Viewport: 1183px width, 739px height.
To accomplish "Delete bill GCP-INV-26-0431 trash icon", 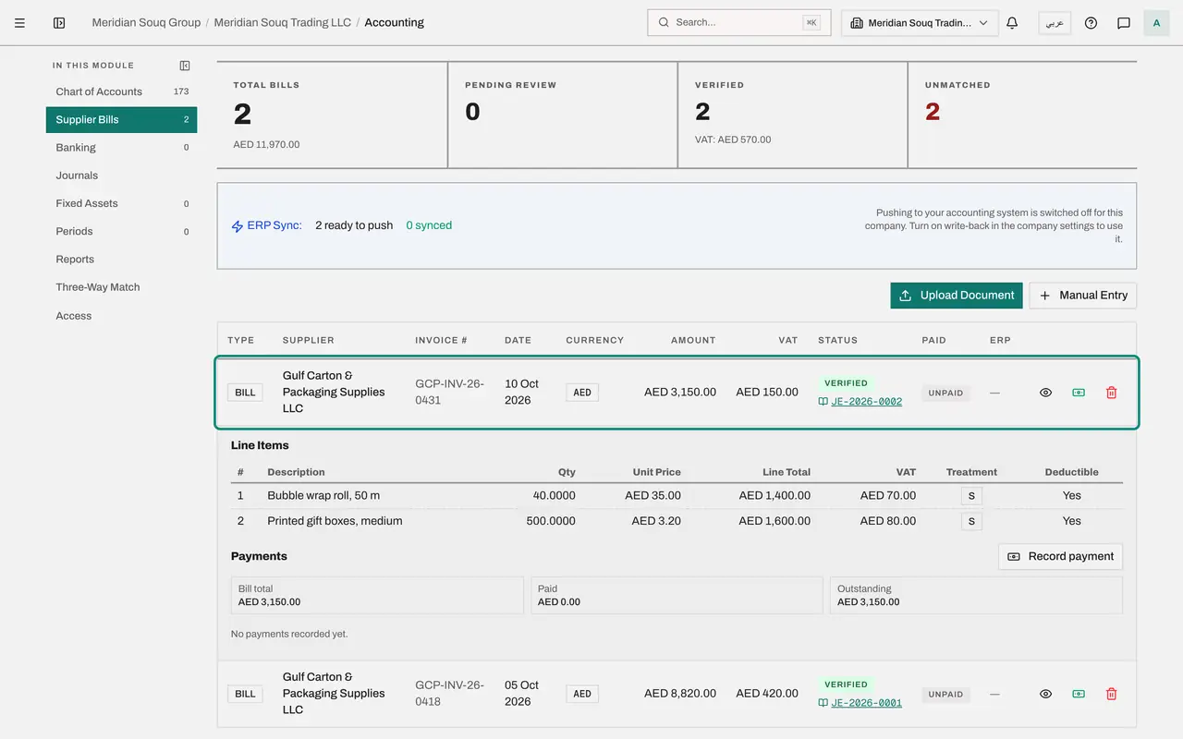I will (x=1112, y=393).
